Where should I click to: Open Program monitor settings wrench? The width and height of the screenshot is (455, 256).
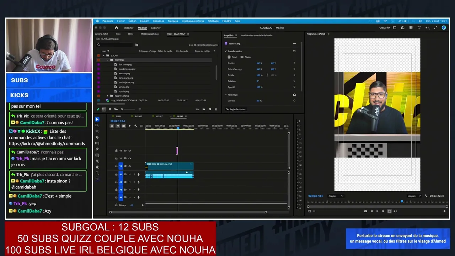tap(426, 196)
